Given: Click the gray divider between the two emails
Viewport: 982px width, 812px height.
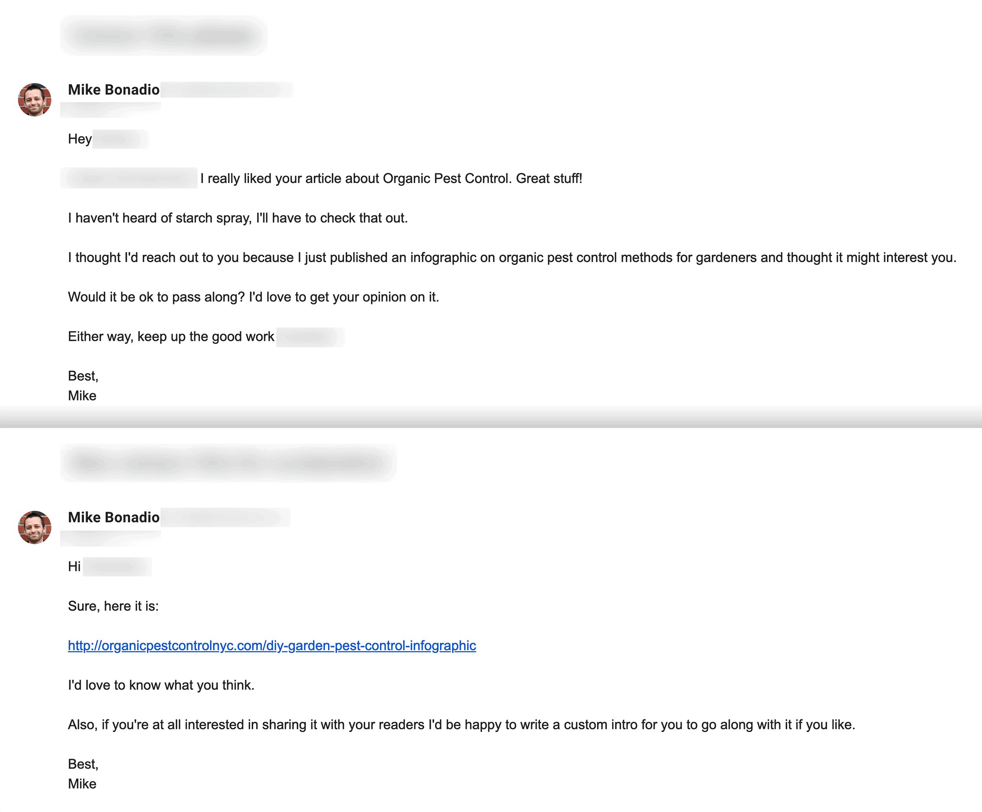Looking at the screenshot, I should point(491,417).
